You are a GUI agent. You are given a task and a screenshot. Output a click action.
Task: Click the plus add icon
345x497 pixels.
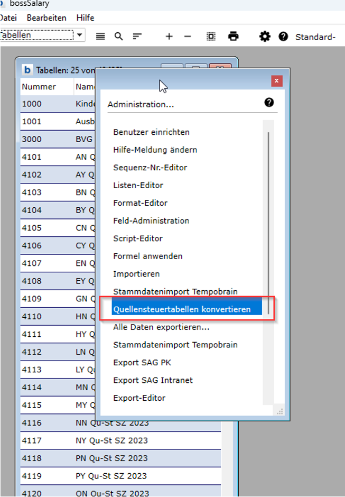169,36
